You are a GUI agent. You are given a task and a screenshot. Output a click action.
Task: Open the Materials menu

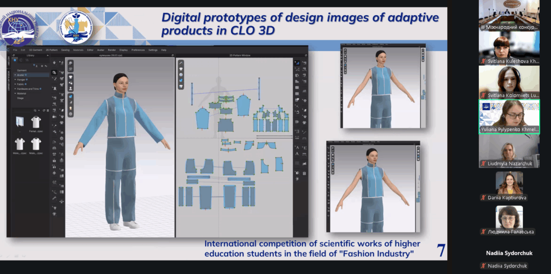78,50
